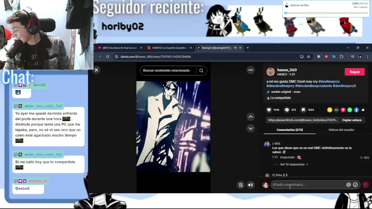
Task: Like the video with the heart icon
Action: (269, 110)
